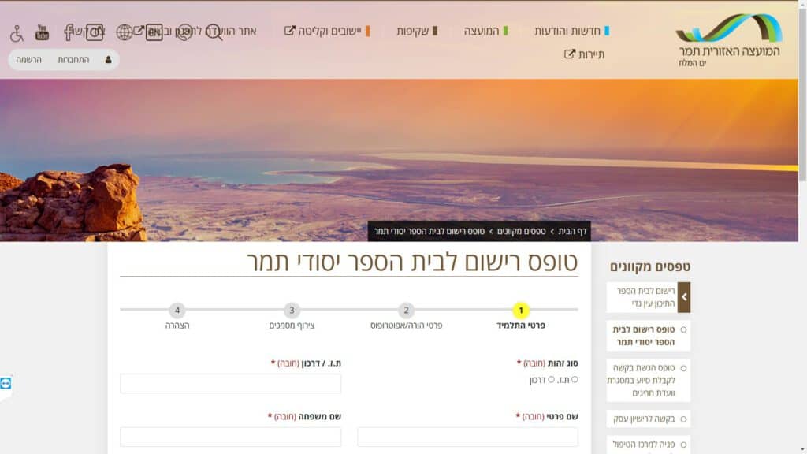Image resolution: width=807 pixels, height=454 pixels.
Task: Switch to English with EN icon
Action: coord(154,32)
